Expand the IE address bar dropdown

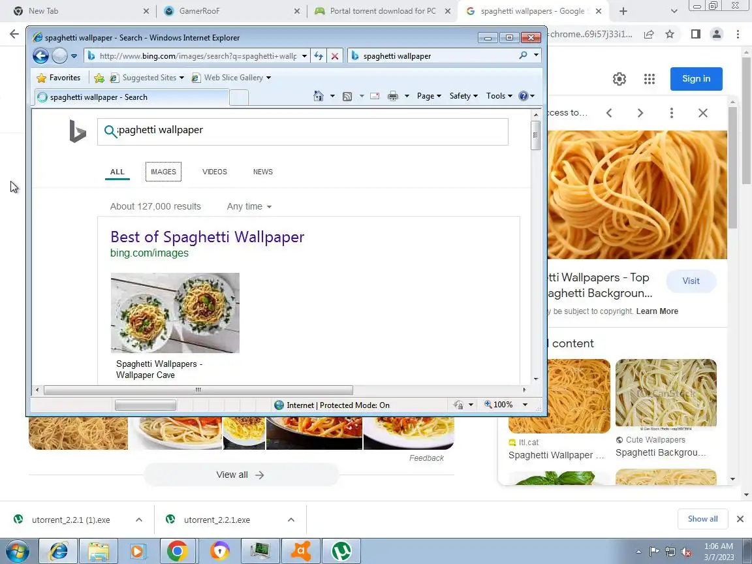coord(304,56)
